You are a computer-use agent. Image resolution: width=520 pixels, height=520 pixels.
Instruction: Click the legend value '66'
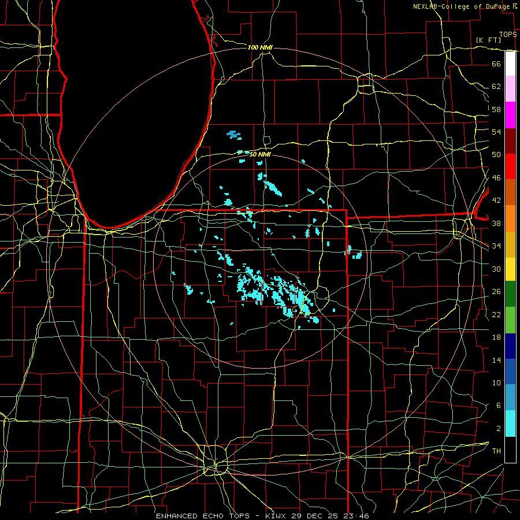(496, 64)
